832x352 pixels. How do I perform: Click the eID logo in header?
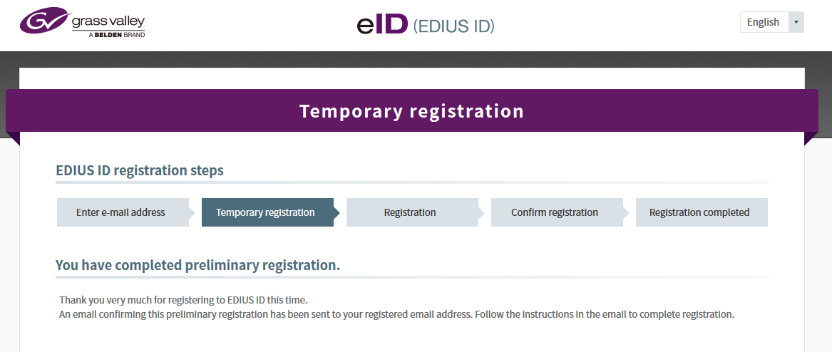click(381, 26)
